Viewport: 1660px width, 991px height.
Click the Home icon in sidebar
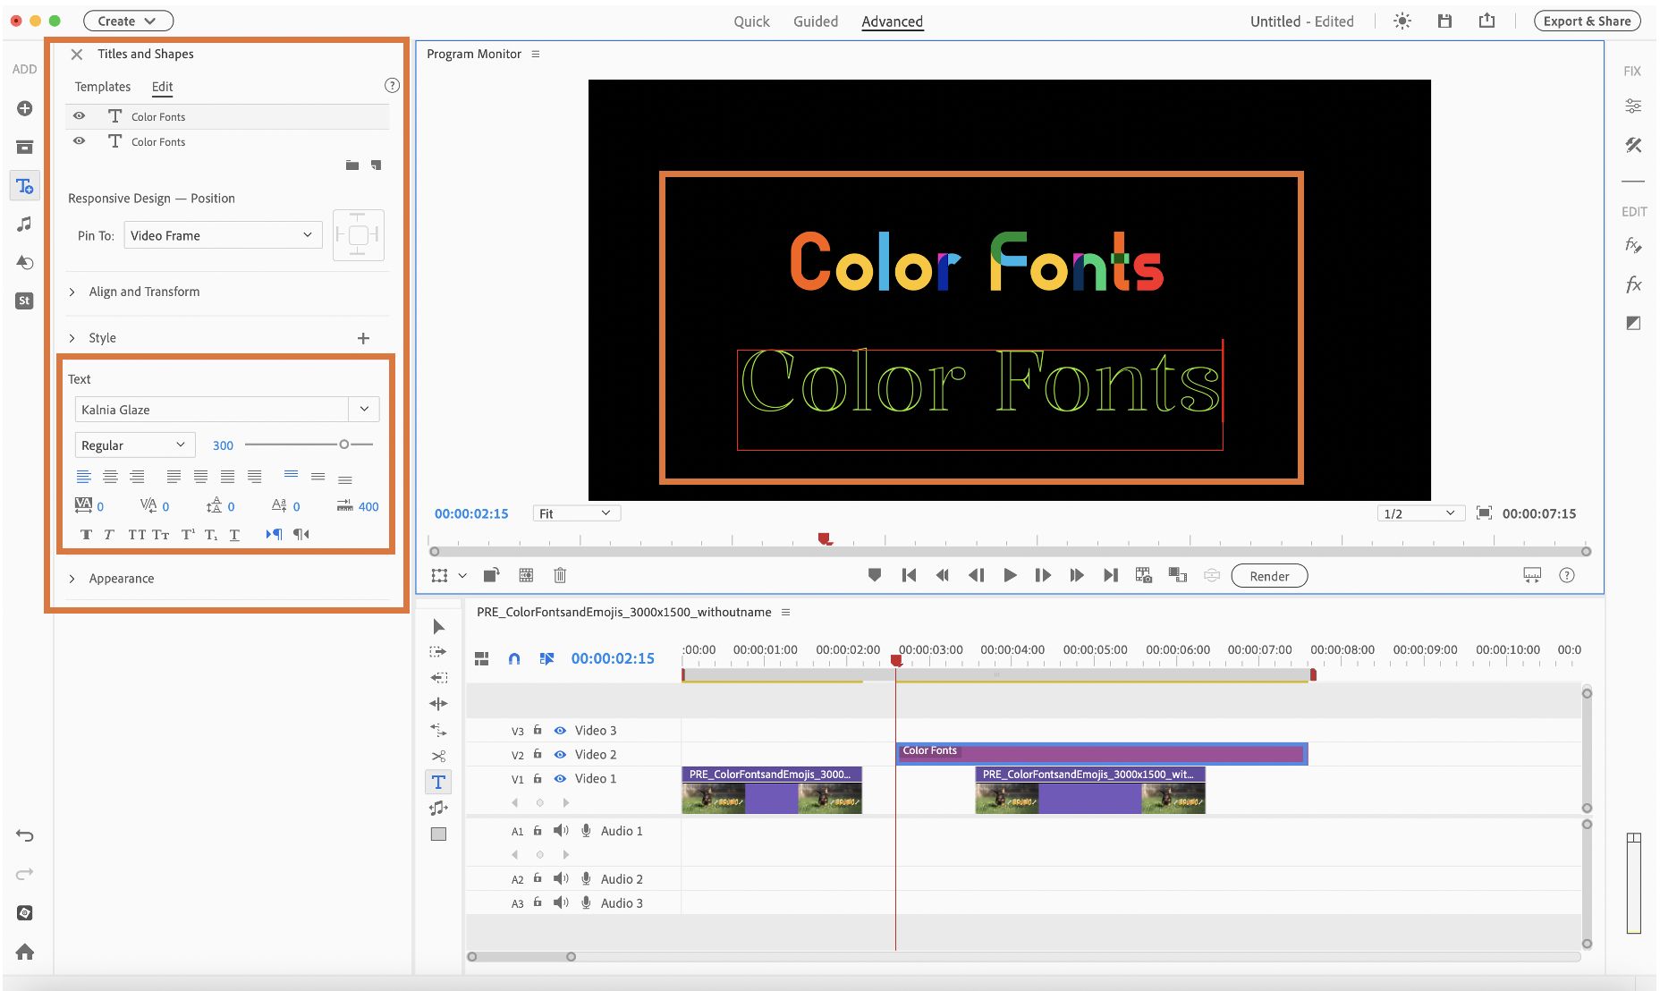(25, 952)
